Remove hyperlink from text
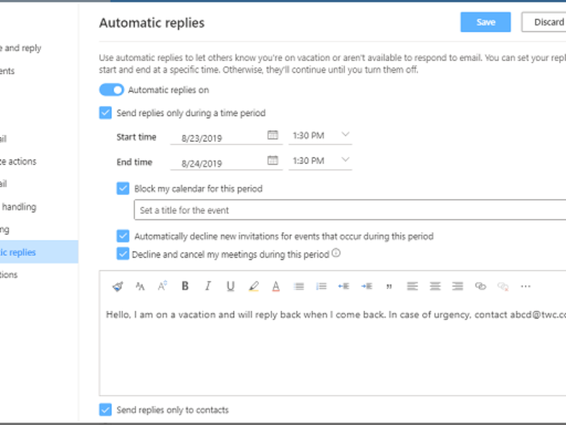The image size is (566, 425). (503, 286)
